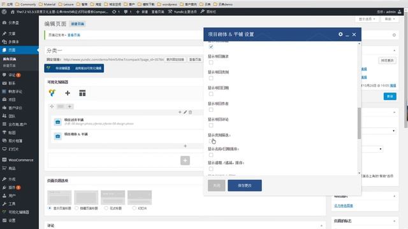
Task: Open the second sub-item under Pages menu
Action: (x=10, y=66)
